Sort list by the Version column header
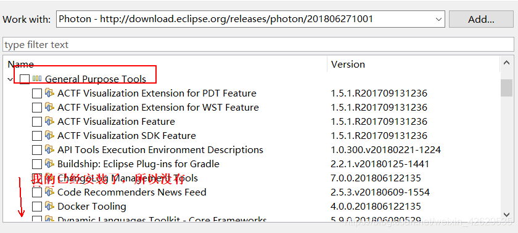Viewport: 518px width, 233px height. pos(348,64)
